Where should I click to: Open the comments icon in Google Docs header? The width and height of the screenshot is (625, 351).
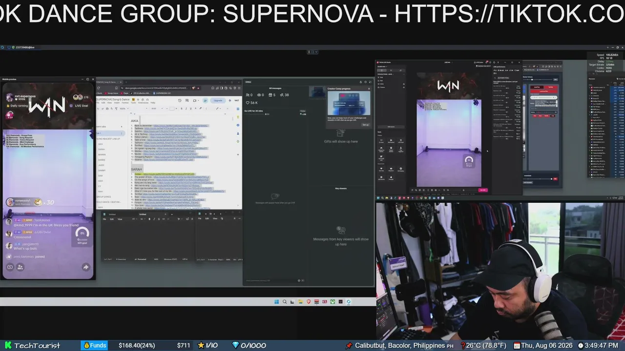click(187, 100)
